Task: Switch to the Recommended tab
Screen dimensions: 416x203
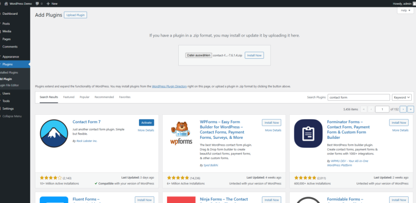Action: tap(104, 97)
